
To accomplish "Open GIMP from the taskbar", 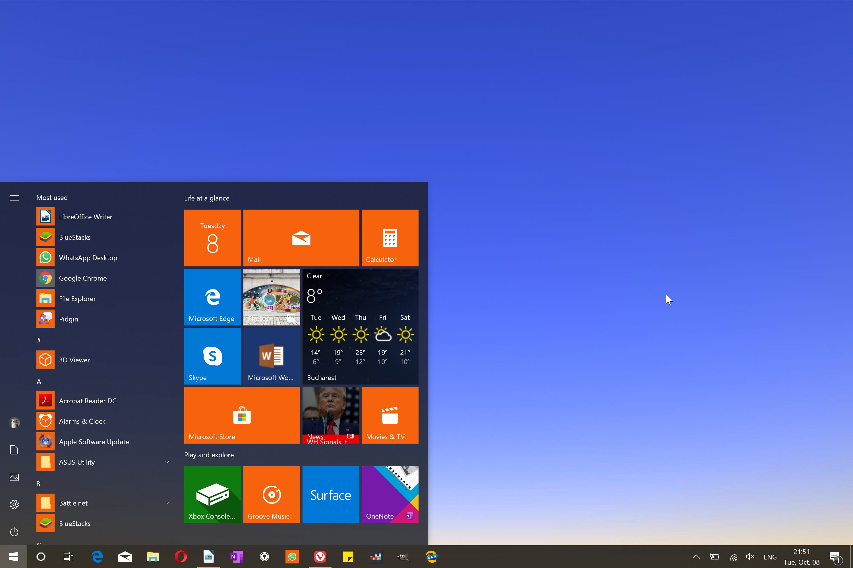I will point(403,557).
